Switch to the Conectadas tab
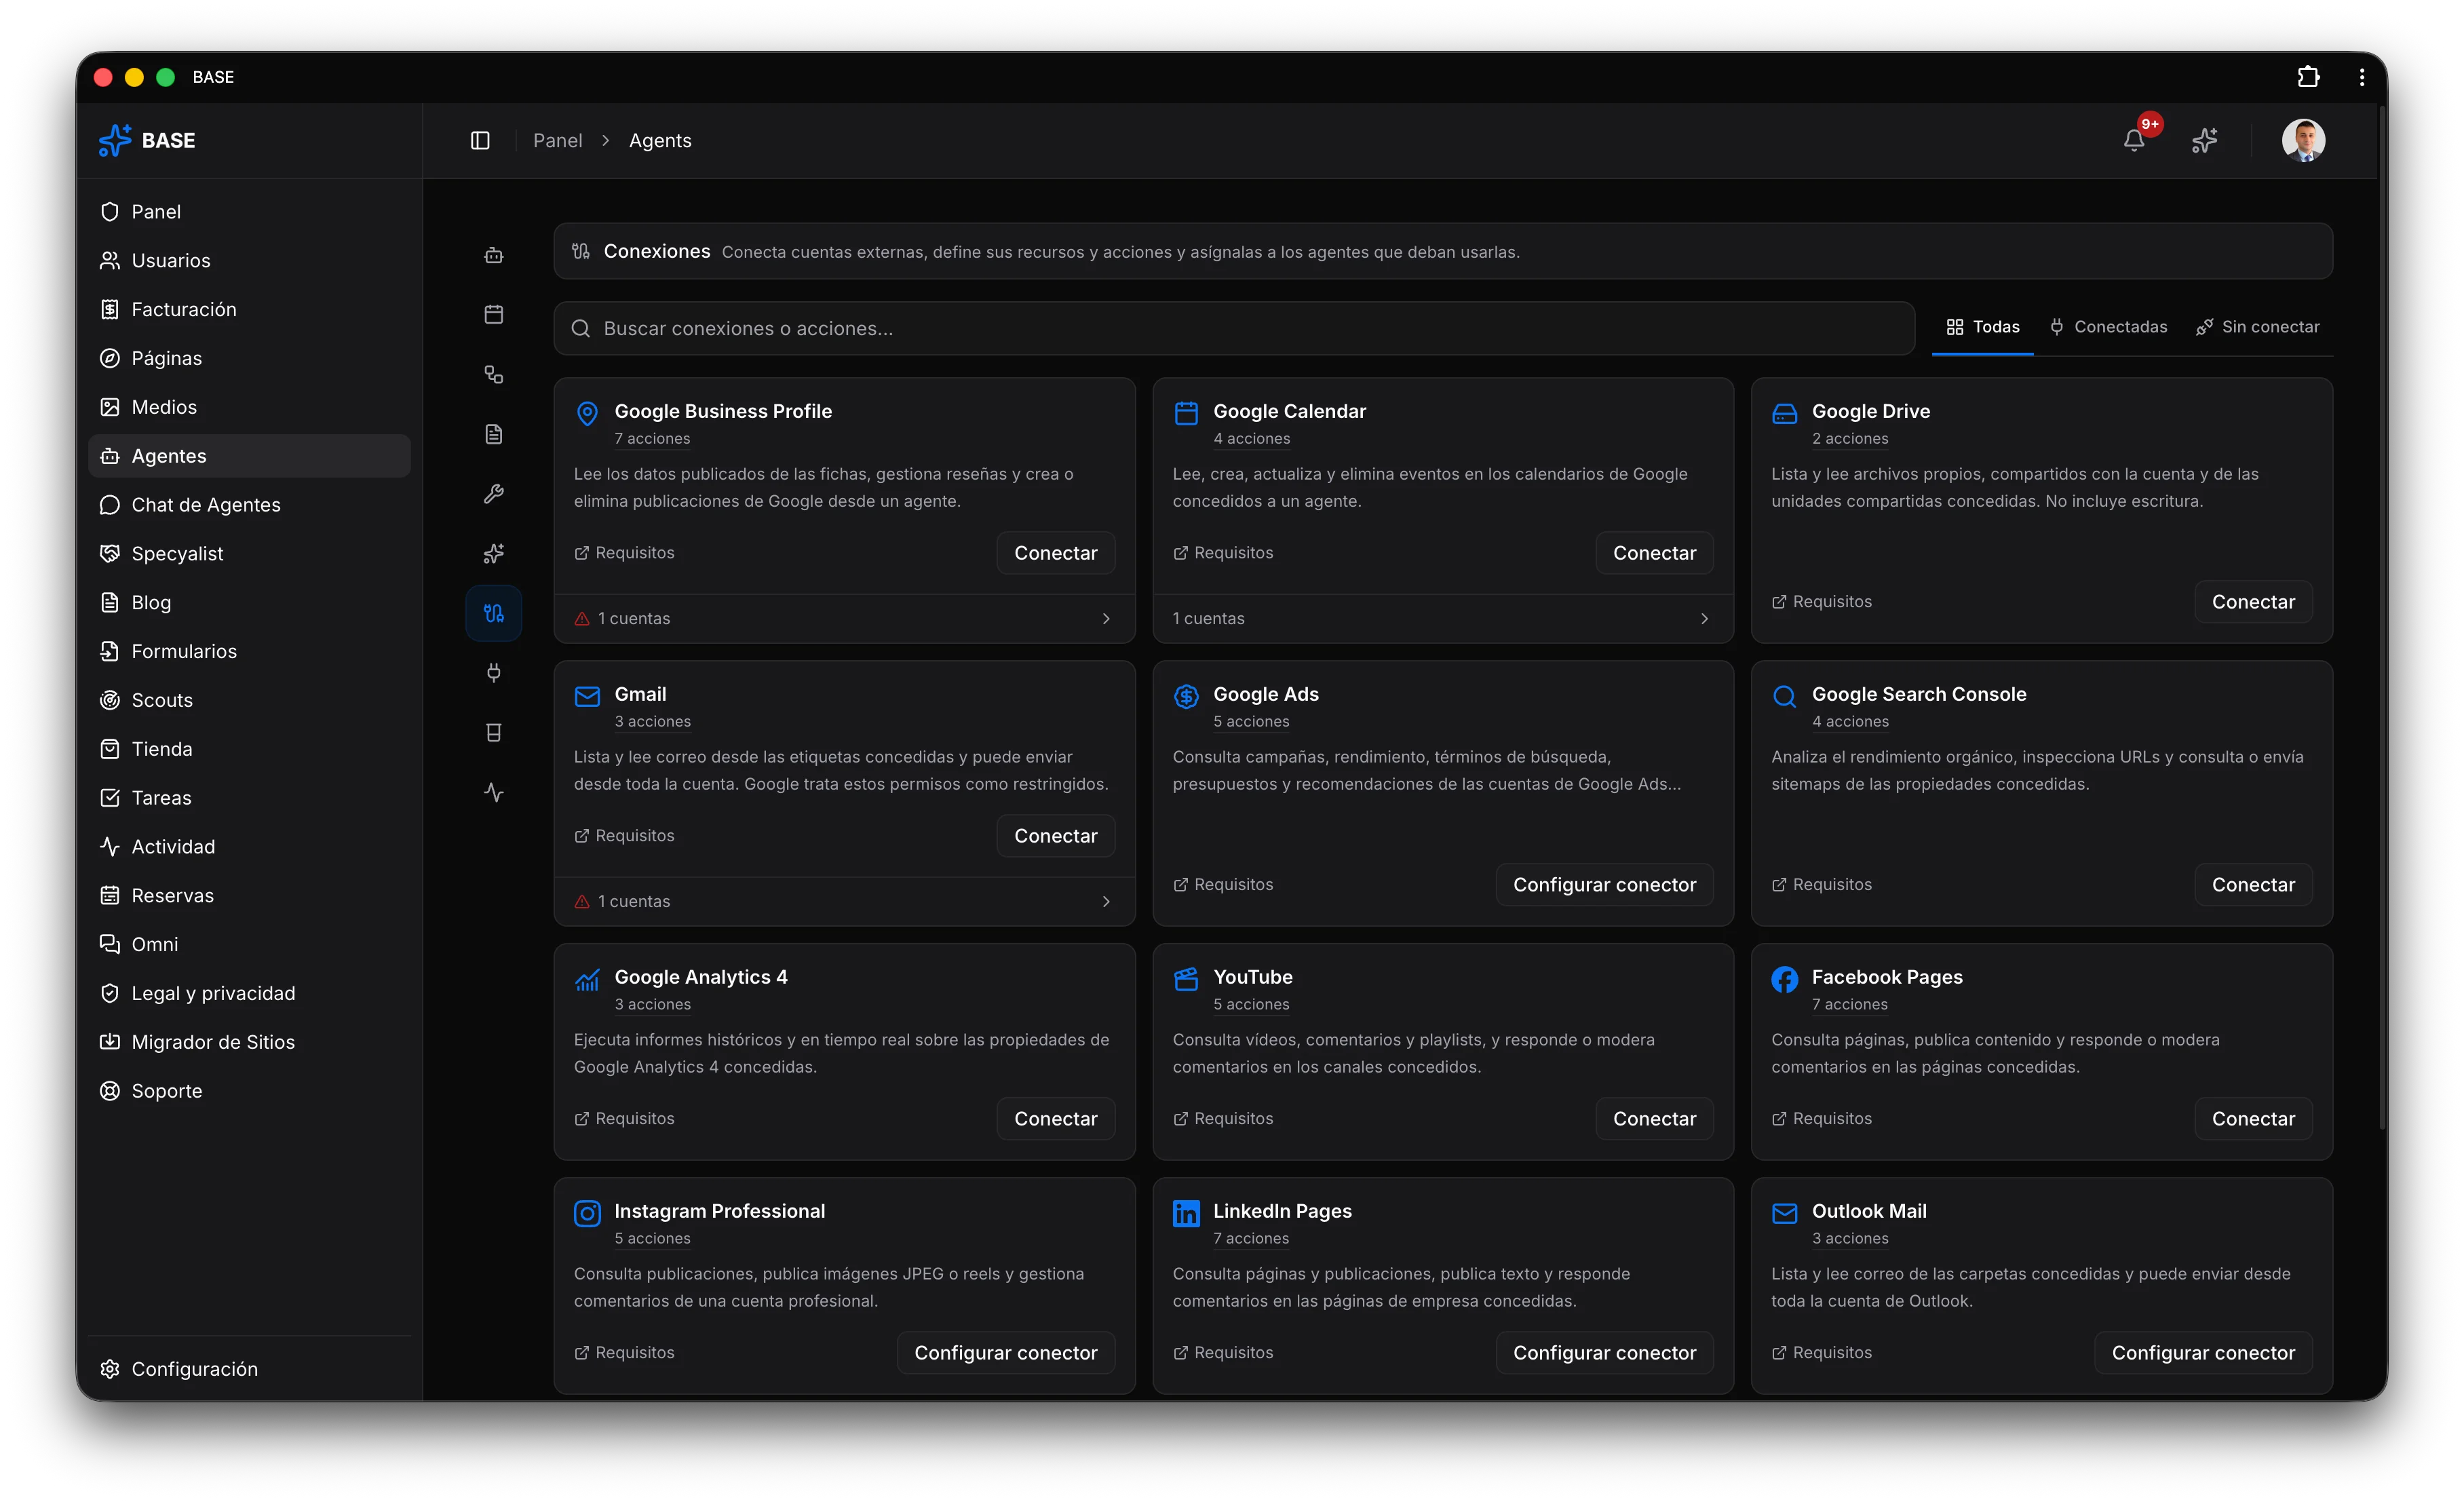Image resolution: width=2464 pixels, height=1502 pixels. pyautogui.click(x=2108, y=327)
